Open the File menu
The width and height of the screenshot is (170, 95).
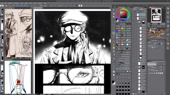tap(2, 3)
